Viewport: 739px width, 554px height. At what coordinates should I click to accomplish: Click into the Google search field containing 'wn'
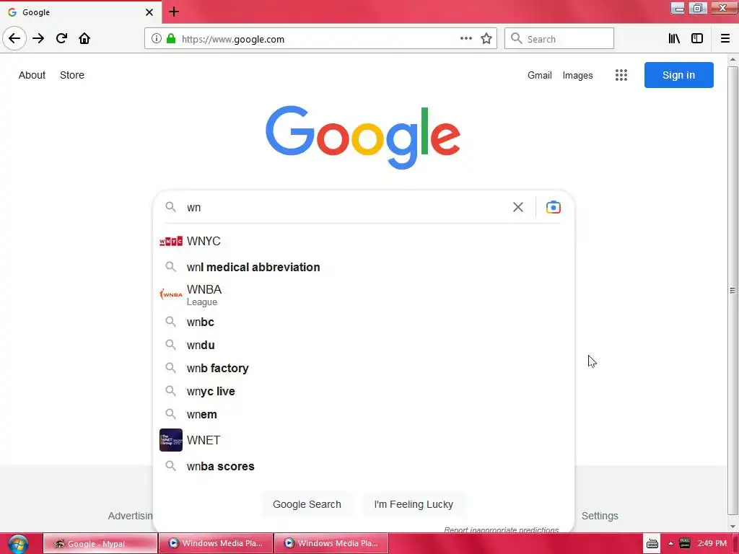346,207
